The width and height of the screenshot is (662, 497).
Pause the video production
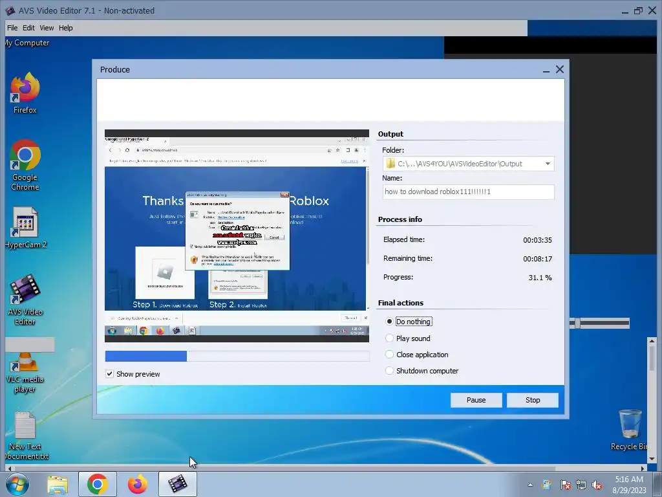click(476, 400)
